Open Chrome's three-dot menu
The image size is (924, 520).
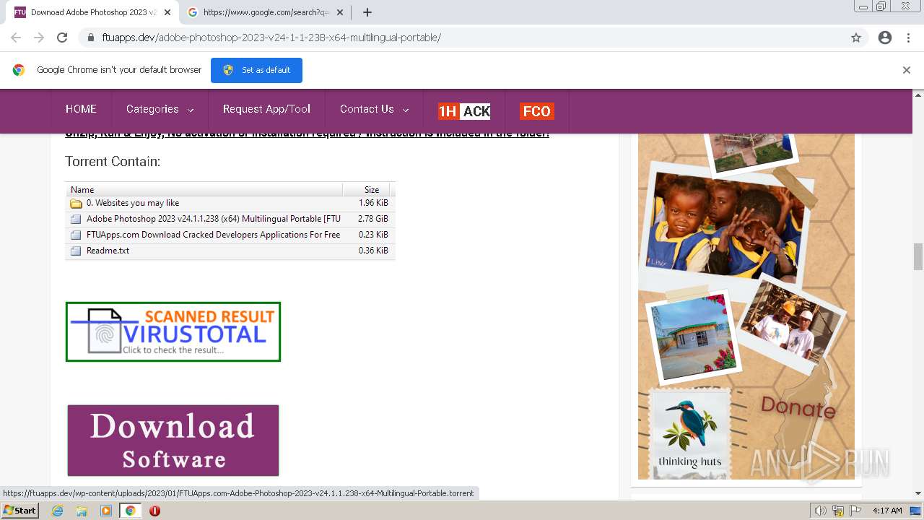pos(908,38)
